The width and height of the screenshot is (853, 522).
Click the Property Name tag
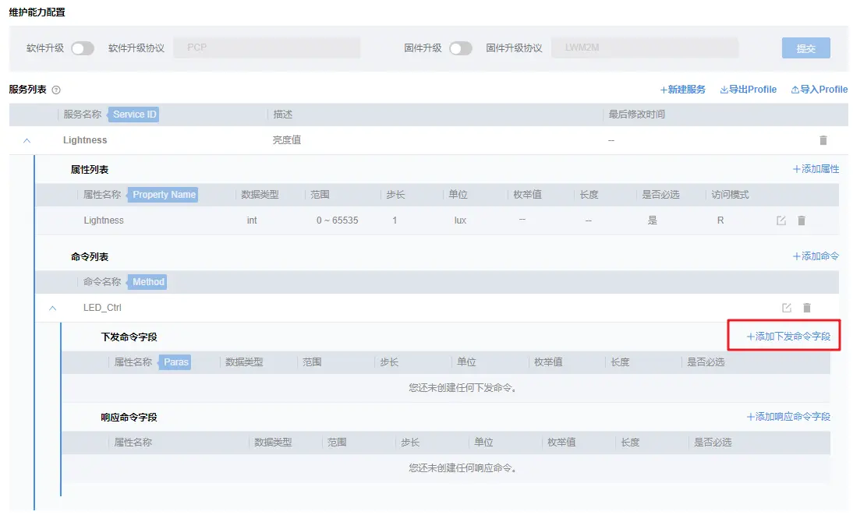click(163, 195)
